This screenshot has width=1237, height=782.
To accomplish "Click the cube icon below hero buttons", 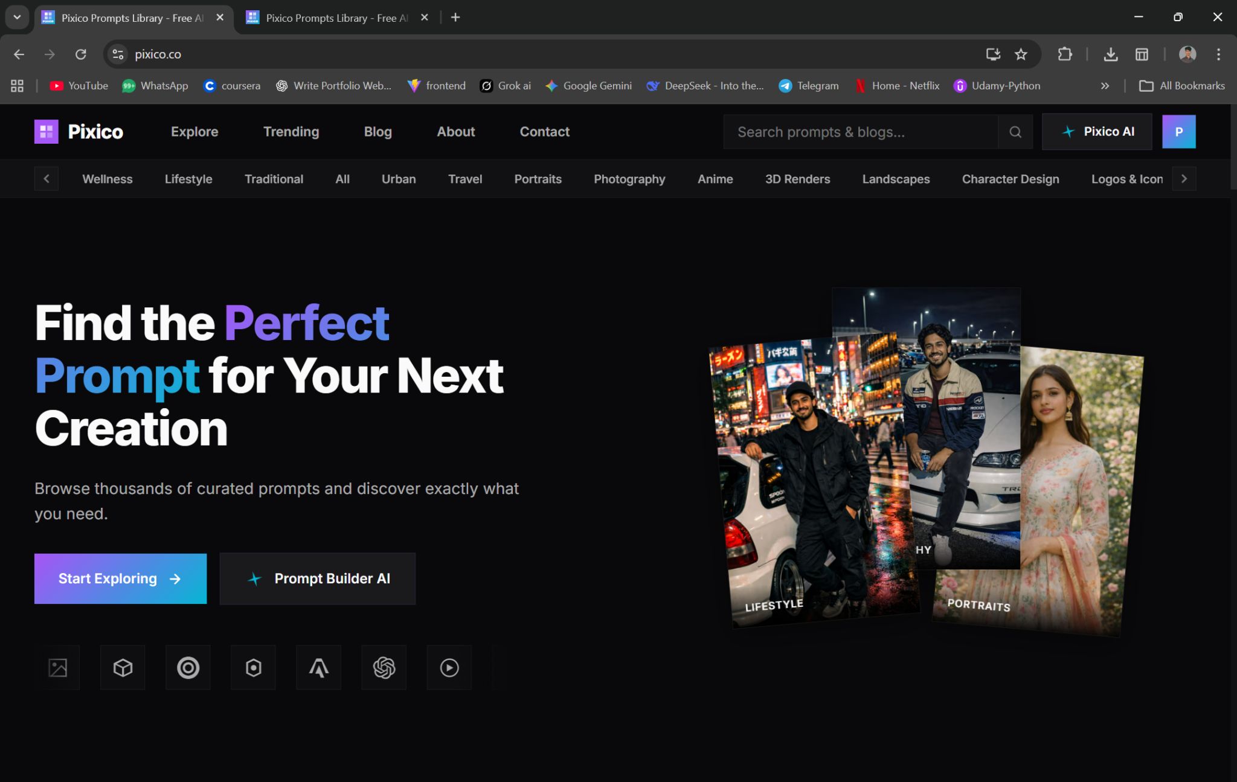I will [123, 668].
